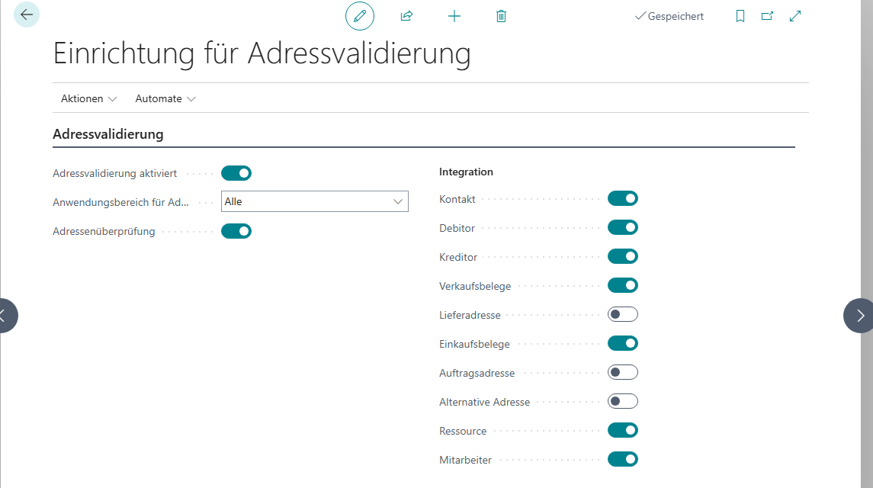Screen dimensions: 873x488
Task: Click the Anwendungsbereich für Ad... label
Action: [120, 202]
